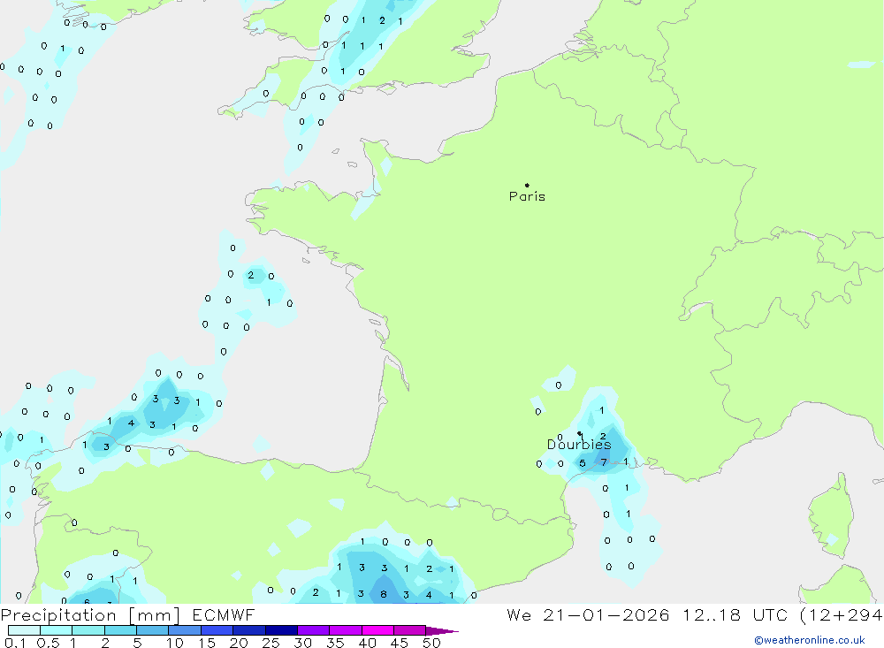Click the 'We 21-01-2026' date text
The image size is (884, 648).
coord(588,614)
